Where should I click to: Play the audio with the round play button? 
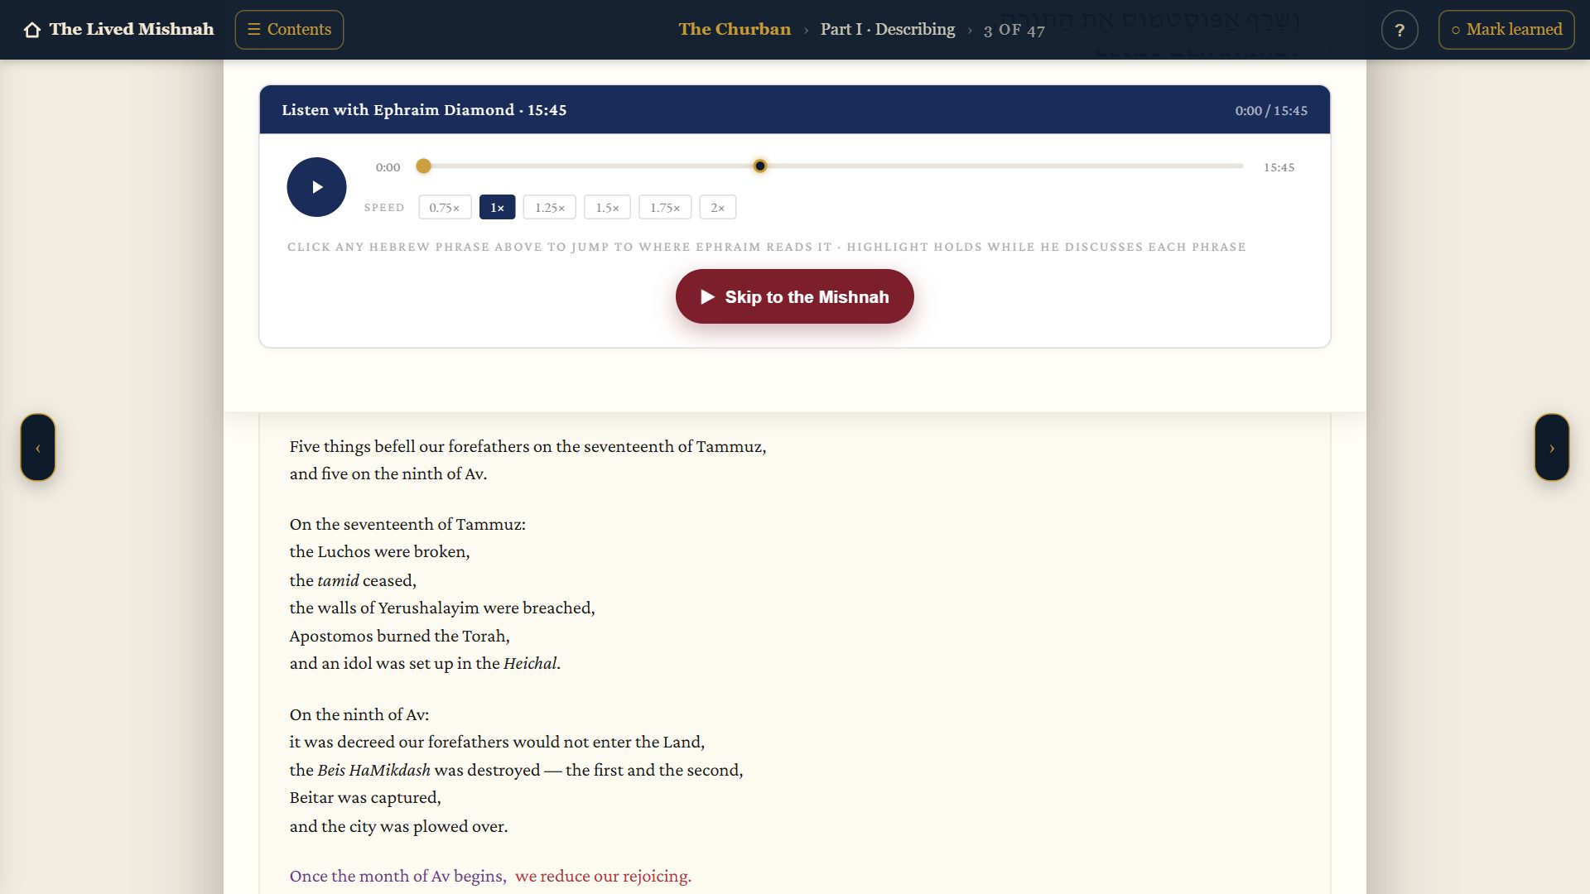(316, 187)
